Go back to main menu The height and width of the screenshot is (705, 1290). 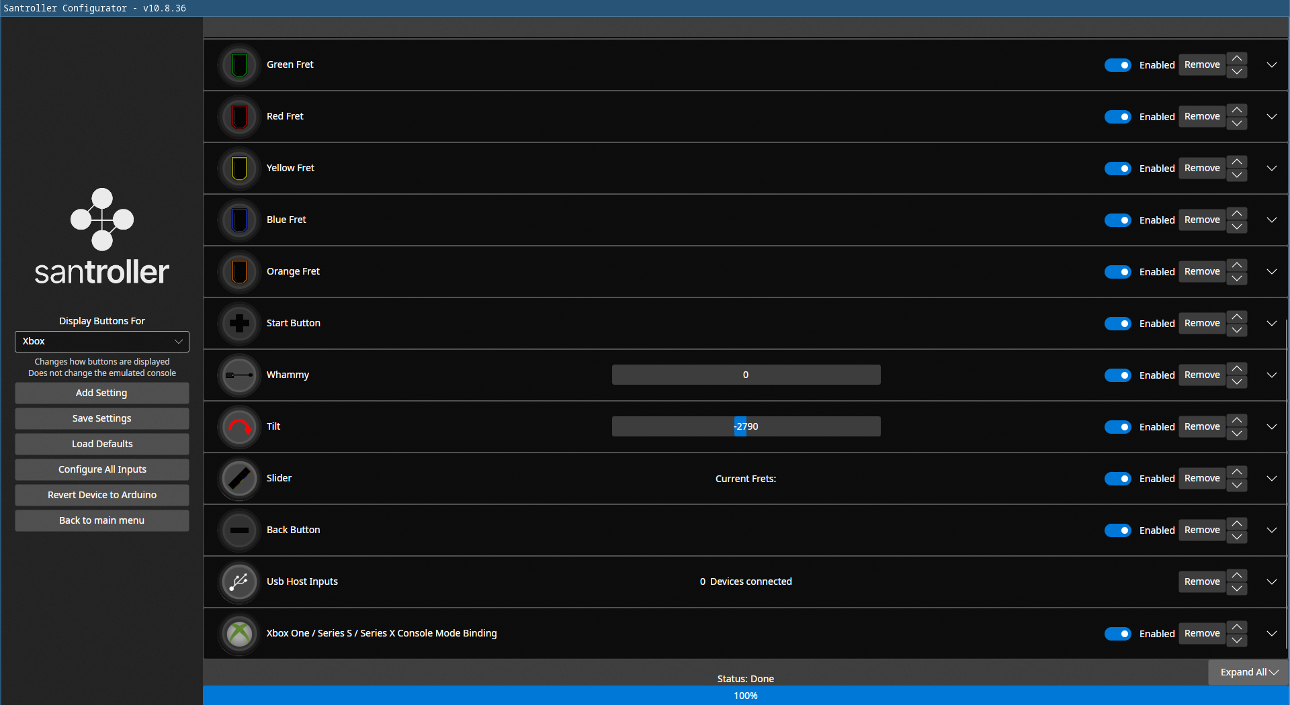point(102,520)
